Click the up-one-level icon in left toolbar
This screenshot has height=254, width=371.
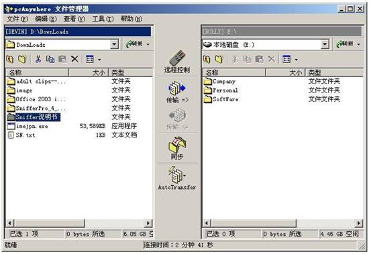10,59
